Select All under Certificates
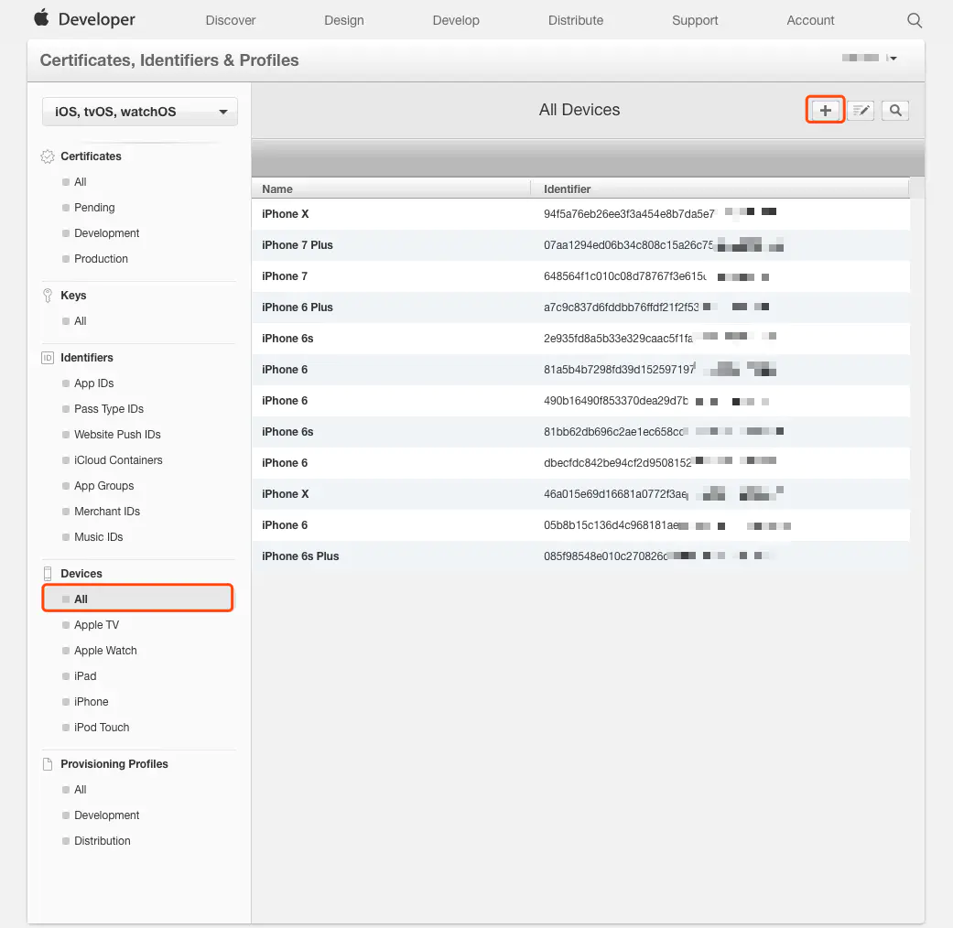 click(81, 182)
